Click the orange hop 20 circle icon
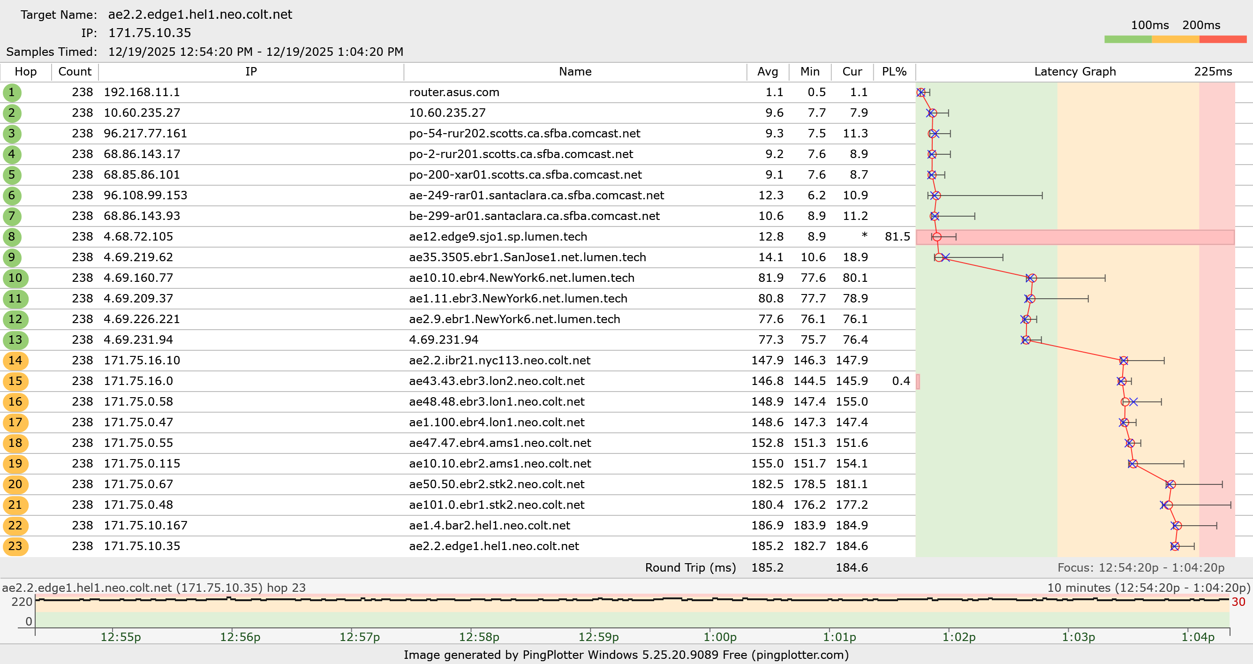 pyautogui.click(x=15, y=484)
